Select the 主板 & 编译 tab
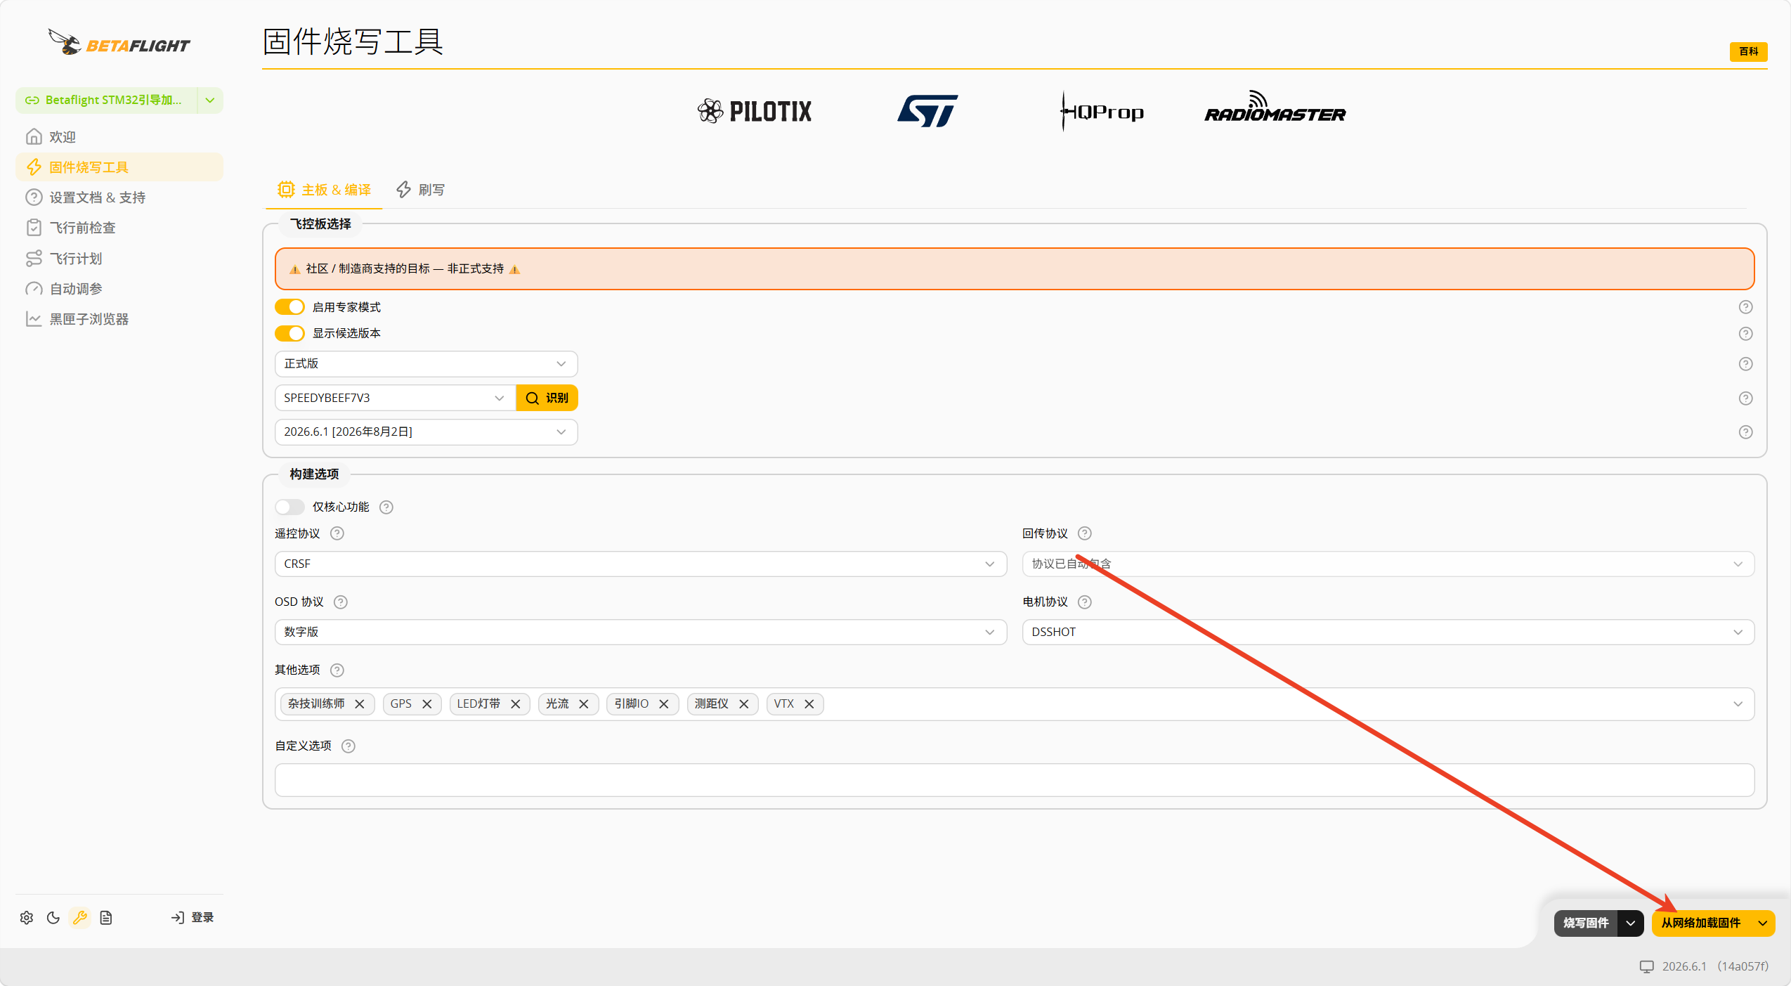The image size is (1791, 986). [x=324, y=190]
